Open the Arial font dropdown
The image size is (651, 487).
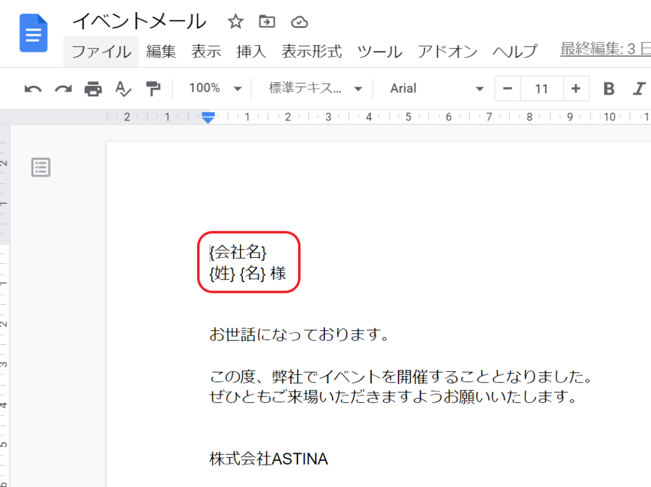tap(437, 88)
